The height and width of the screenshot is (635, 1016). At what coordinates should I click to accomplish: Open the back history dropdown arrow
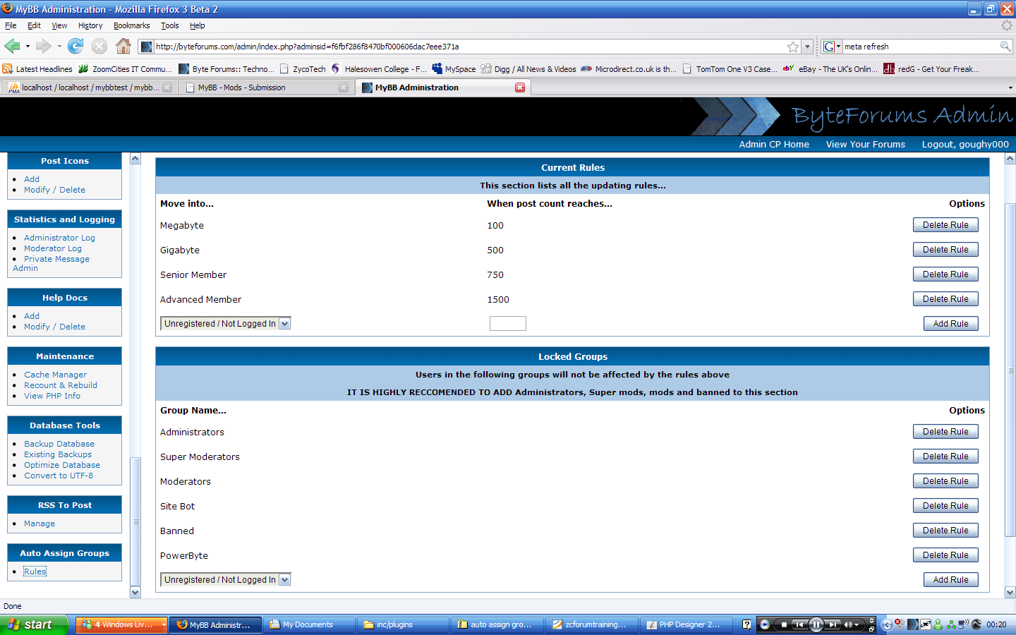pos(28,47)
